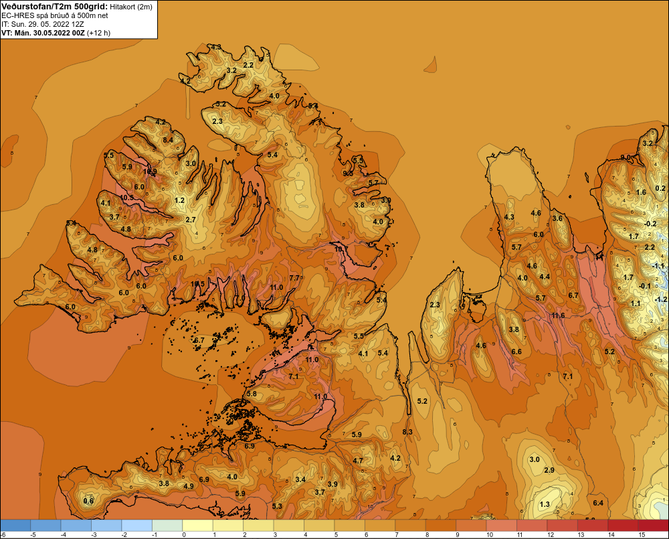The height and width of the screenshot is (539, 669).
Task: Click the 'EC-HRES spá brúuð á 500m net' line
Action: 55,15
